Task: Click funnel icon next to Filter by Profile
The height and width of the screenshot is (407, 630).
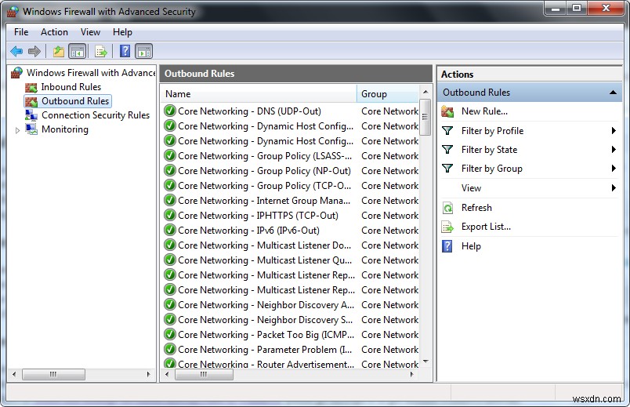Action: (447, 131)
